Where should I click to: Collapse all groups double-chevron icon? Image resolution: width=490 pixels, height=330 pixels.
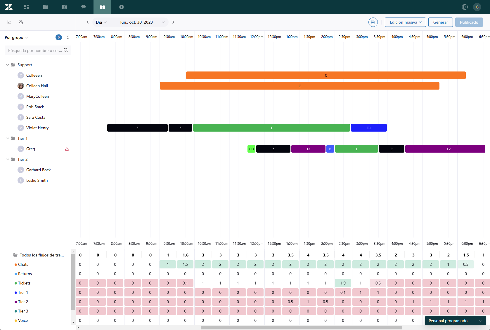coord(68,37)
